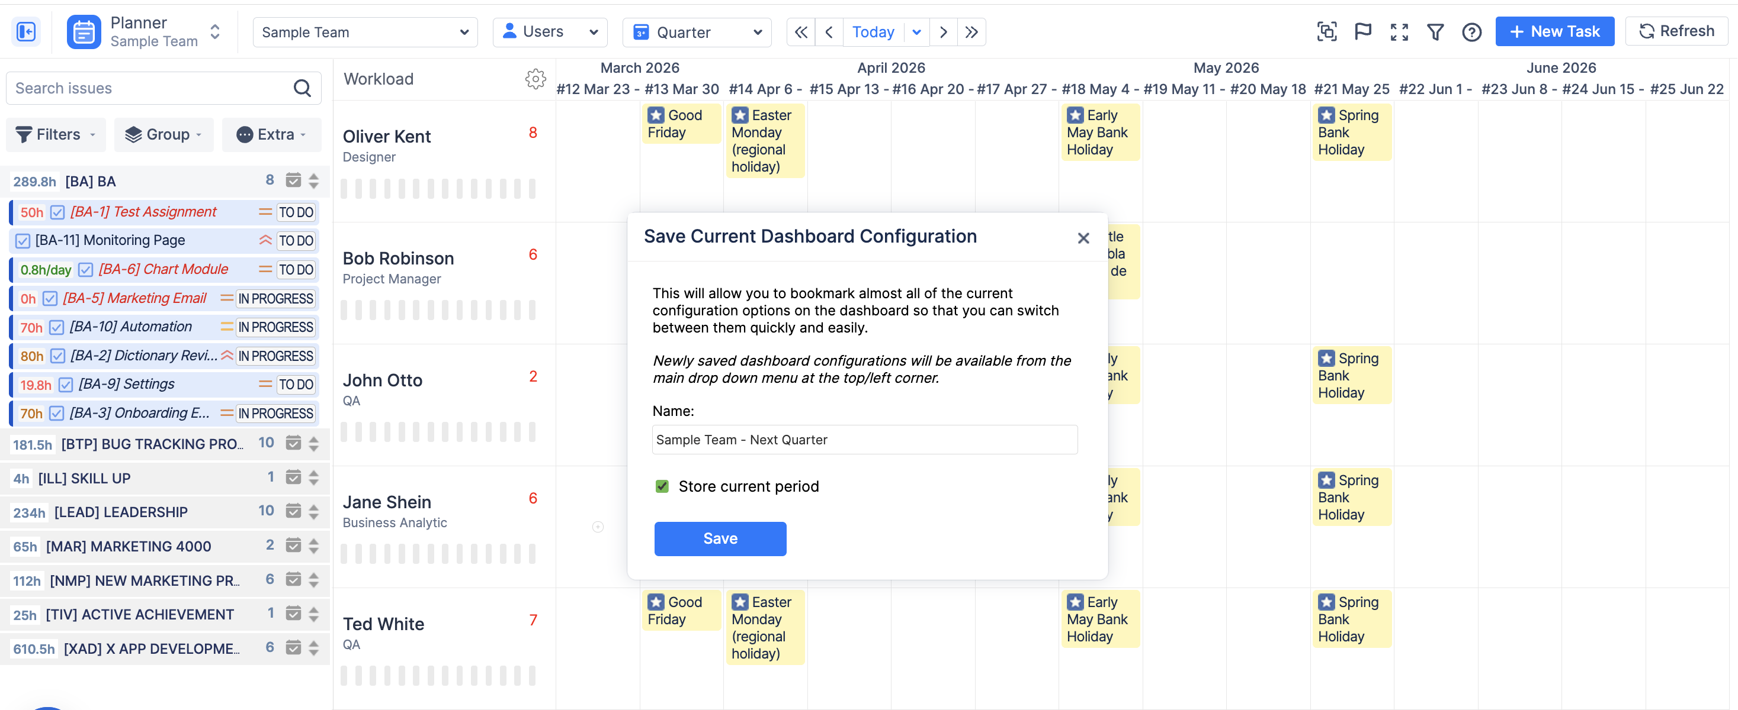
Task: Open the Quarter period dropdown
Action: (x=697, y=32)
